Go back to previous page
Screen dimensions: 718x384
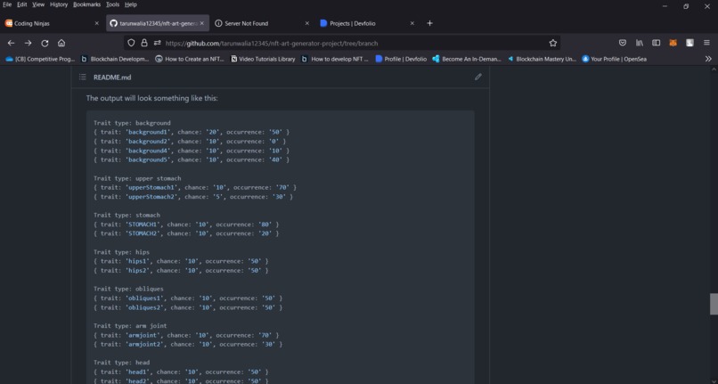pos(11,43)
